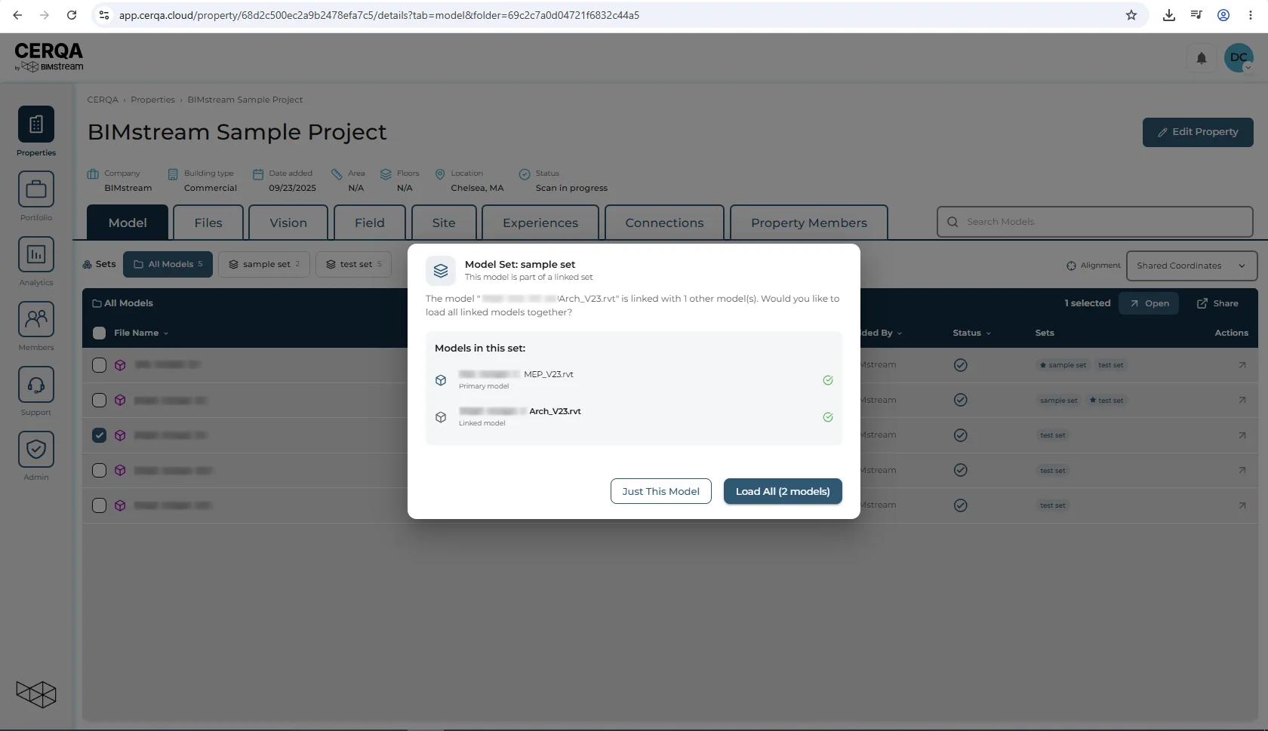Click the green check for MEP_V23.rvt
Image resolution: width=1268 pixels, height=731 pixels.
pyautogui.click(x=828, y=380)
